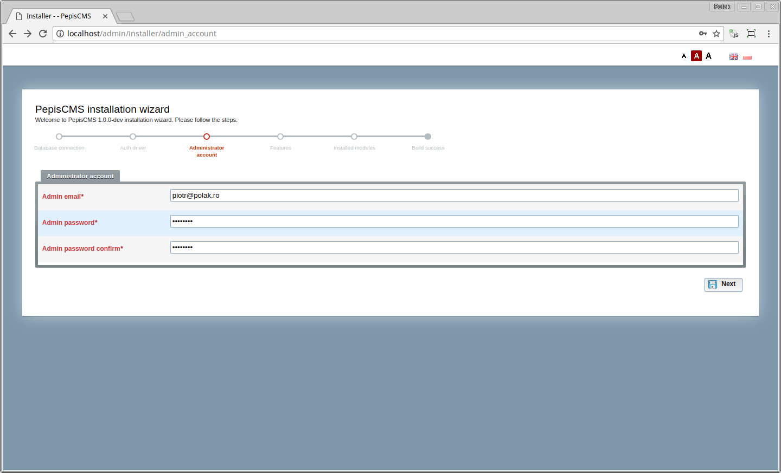Switch language to Polish flag
781x473 pixels.
(x=747, y=56)
